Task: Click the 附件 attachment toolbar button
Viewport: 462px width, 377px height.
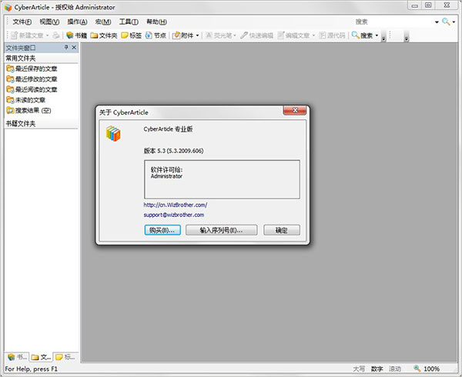Action: coord(183,35)
